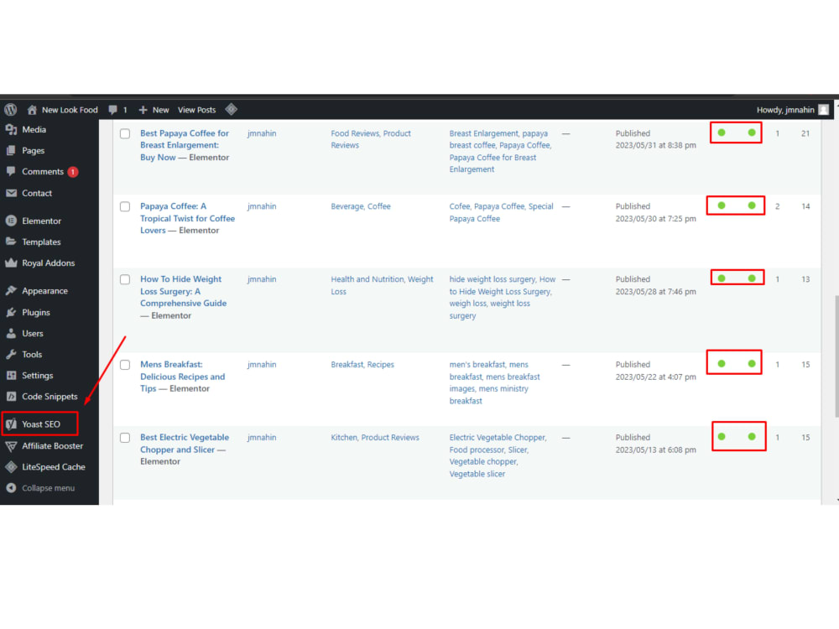Screen dimensions: 839x629
Task: Click the Breast Enlargement tag
Action: click(x=484, y=133)
